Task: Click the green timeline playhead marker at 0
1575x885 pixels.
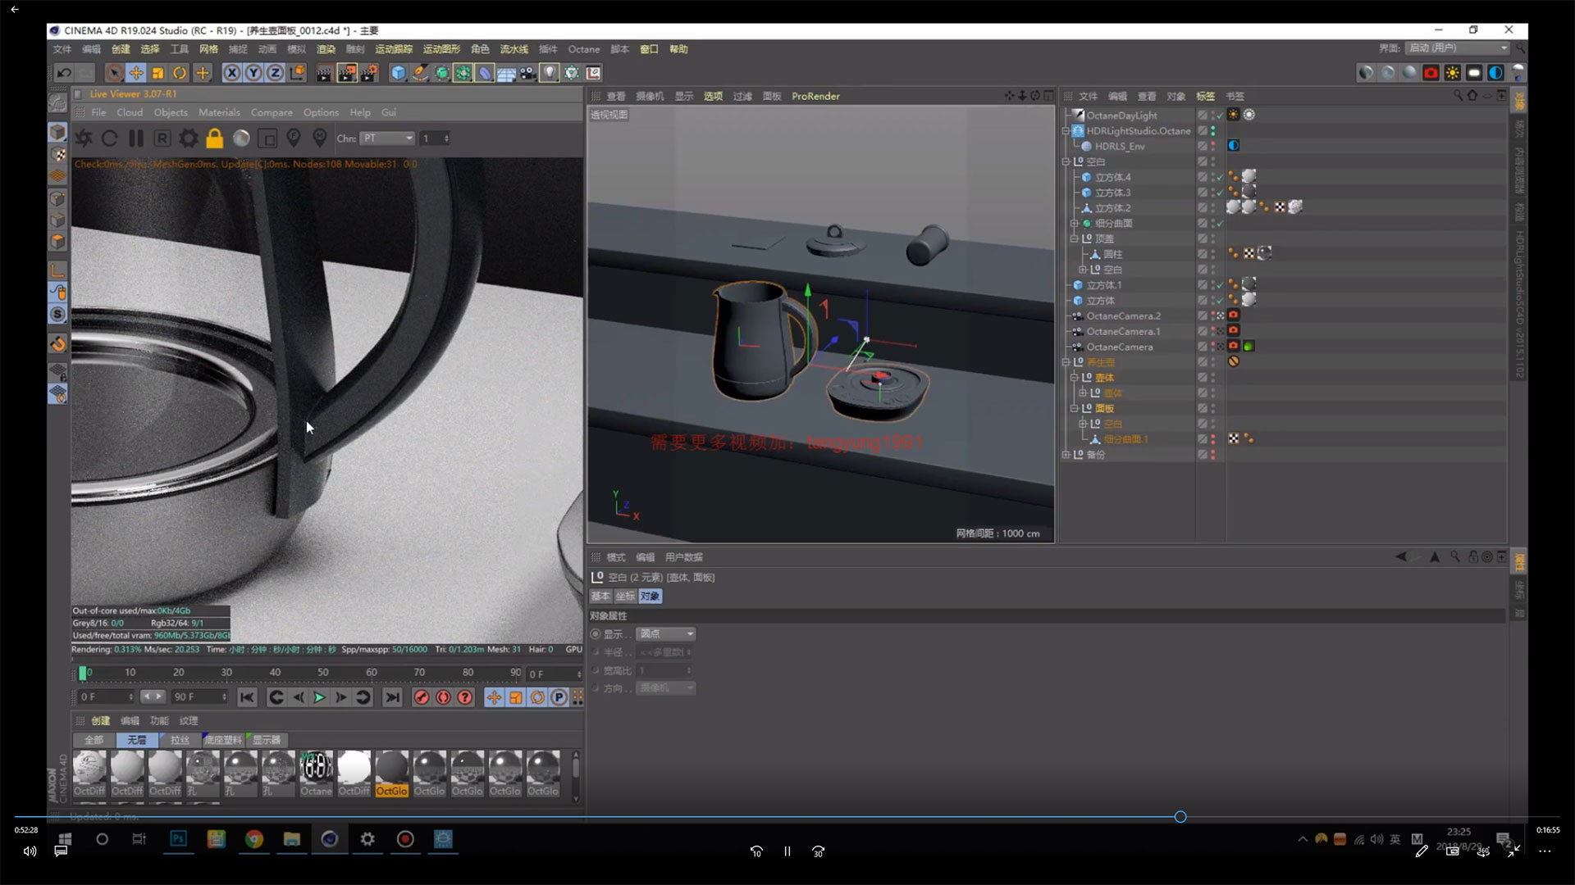Action: pos(82,673)
